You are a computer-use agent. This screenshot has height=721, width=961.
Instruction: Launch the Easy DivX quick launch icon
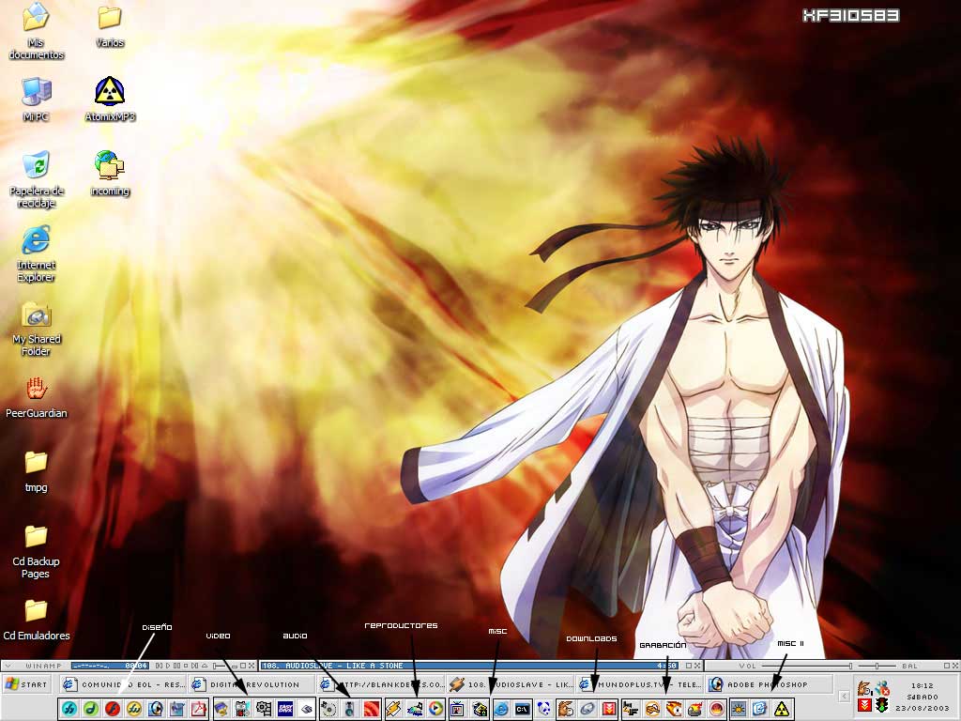click(285, 709)
